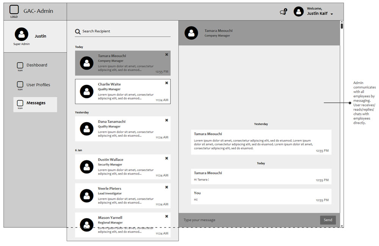Remove Charlie Waite's conversation with the X

tap(166, 83)
